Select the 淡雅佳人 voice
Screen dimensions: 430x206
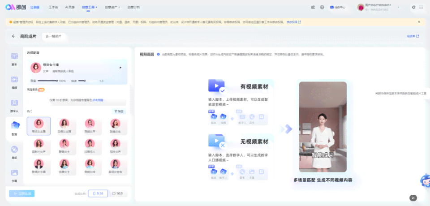(x=90, y=146)
